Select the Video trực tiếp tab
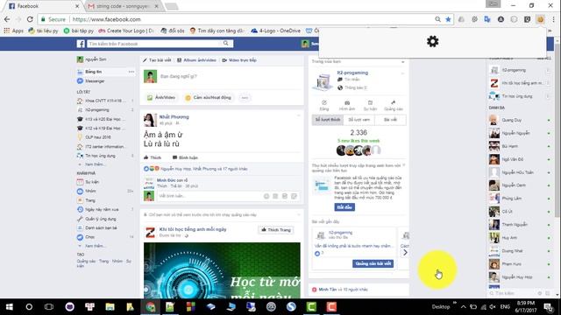 point(239,60)
